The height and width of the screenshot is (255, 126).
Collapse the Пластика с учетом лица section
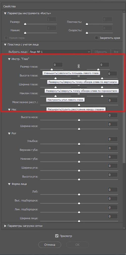click(5, 44)
